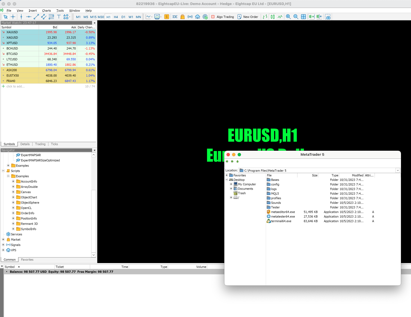Open the Signals icon in toolbar
Viewport: 411px width, 317px height.
point(190,17)
